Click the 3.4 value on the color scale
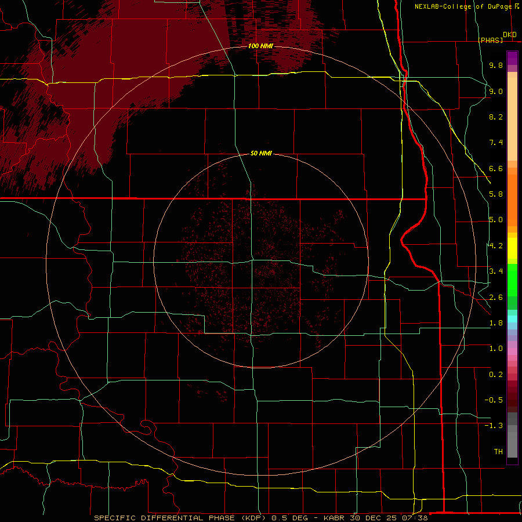Viewport: 522px width, 522px height. click(x=496, y=271)
